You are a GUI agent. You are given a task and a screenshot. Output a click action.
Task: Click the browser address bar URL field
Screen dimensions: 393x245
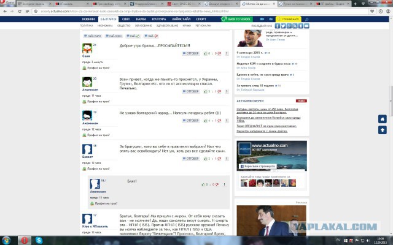click(x=203, y=11)
